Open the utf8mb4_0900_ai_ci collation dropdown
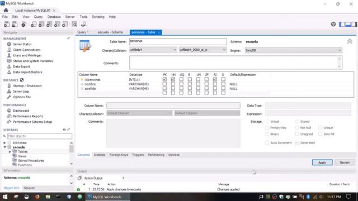358x201 pixels. click(x=202, y=50)
